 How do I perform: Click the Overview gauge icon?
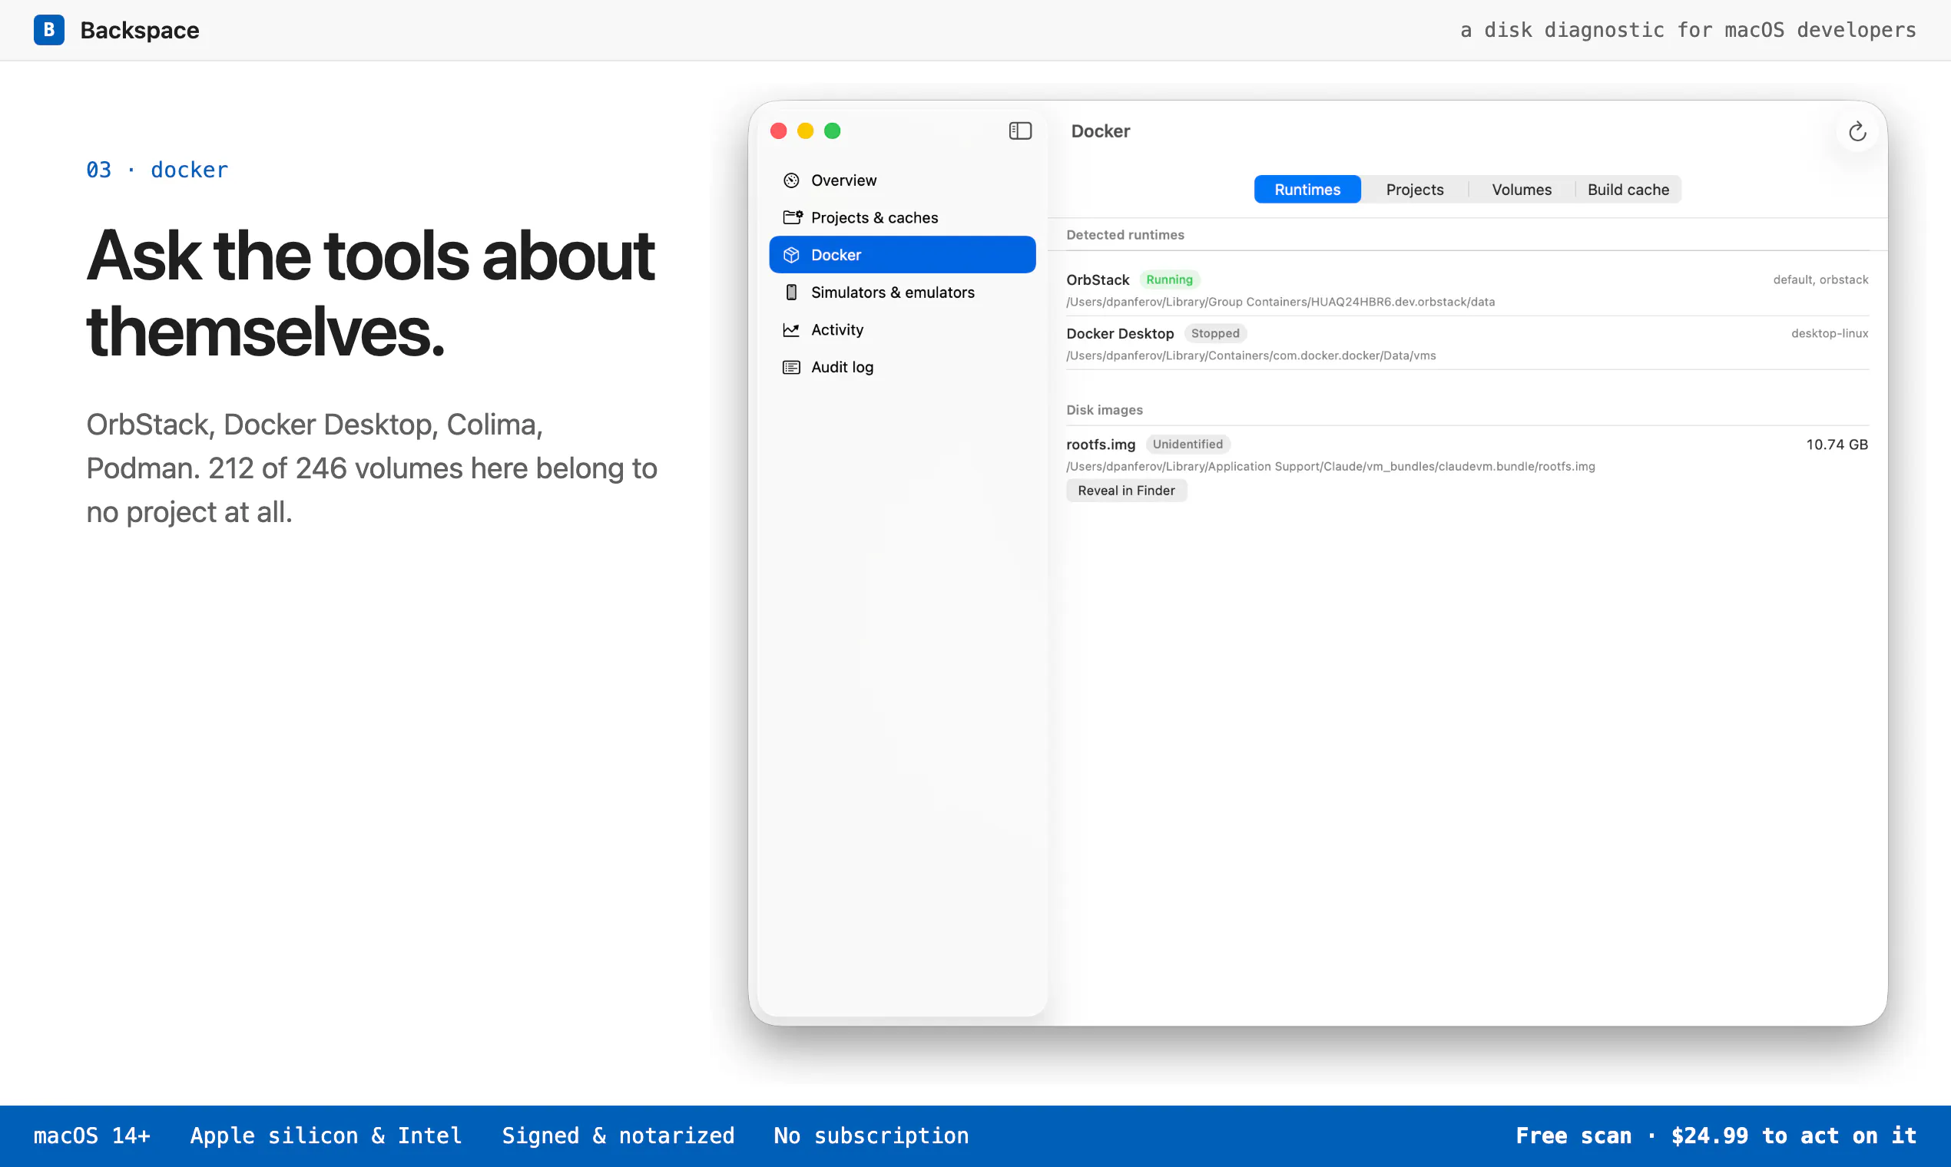[791, 180]
